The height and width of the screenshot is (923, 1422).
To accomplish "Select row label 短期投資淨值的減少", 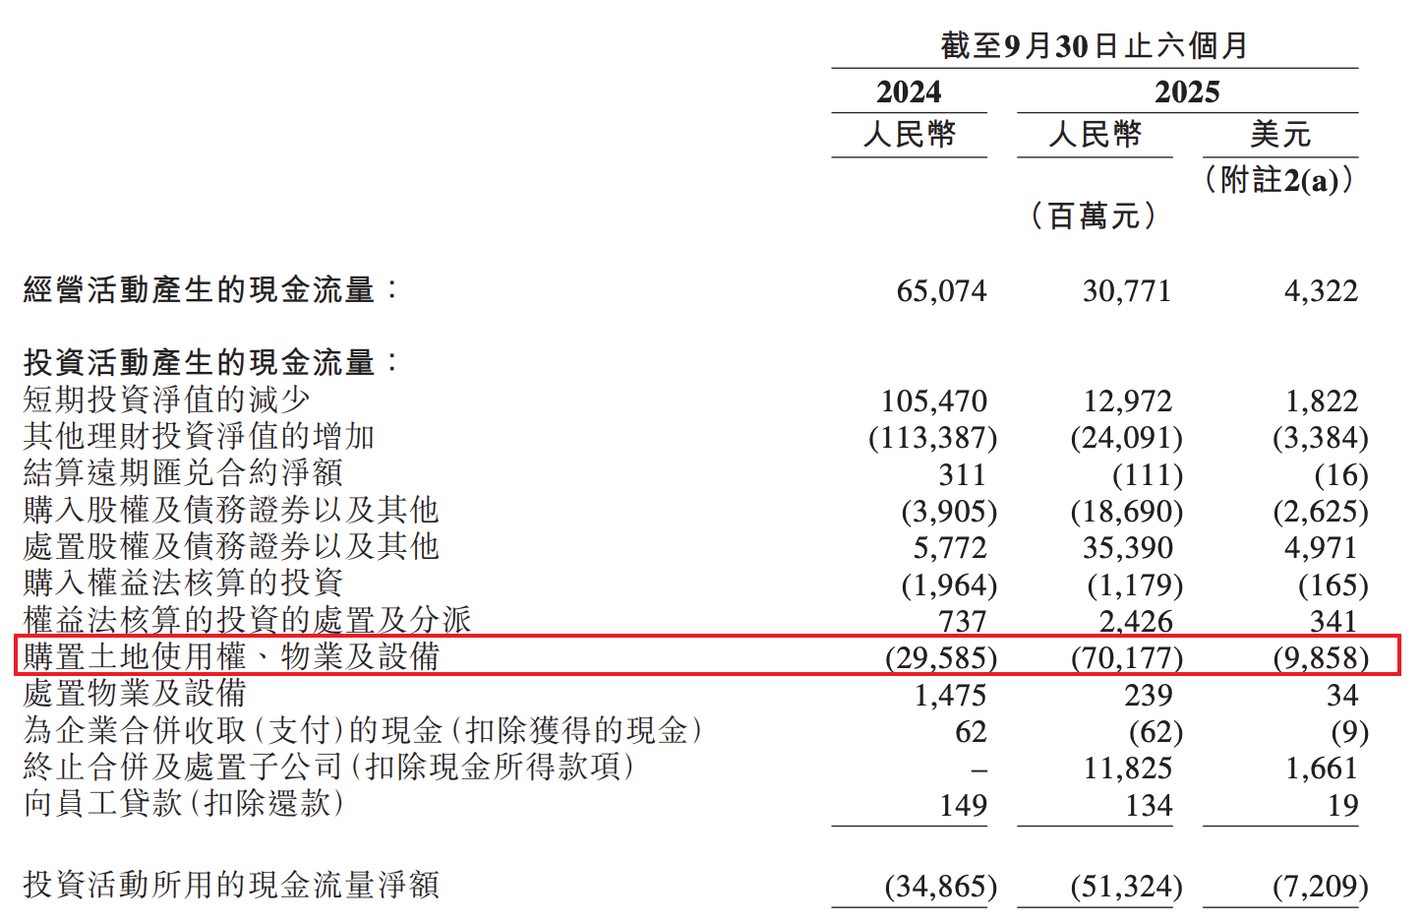I will [x=167, y=400].
